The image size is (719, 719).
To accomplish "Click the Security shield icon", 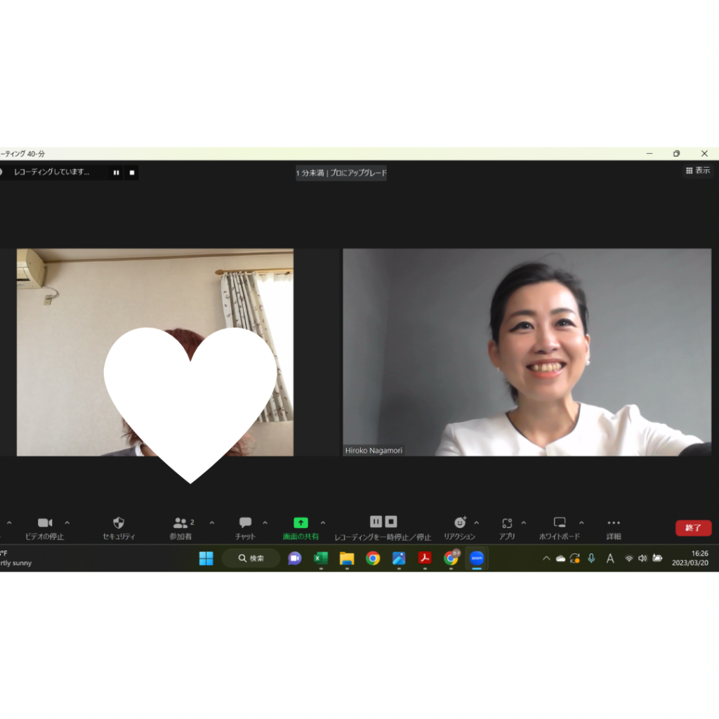I will click(x=119, y=523).
